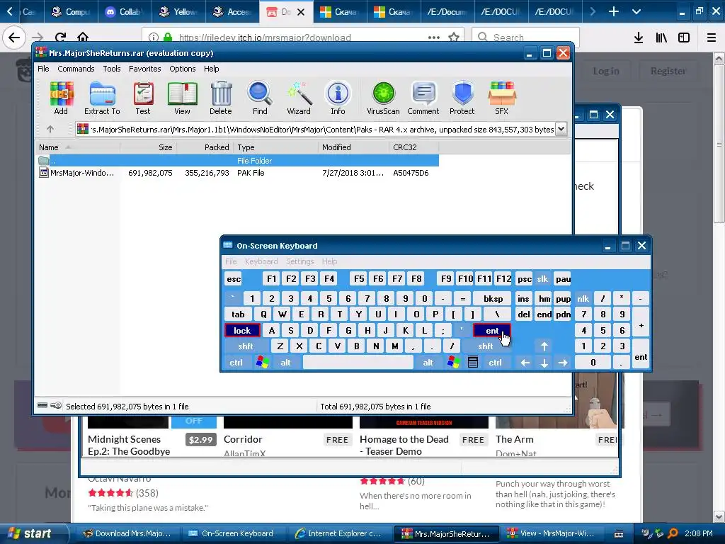Screen dimensions: 725x544
Task: Open the Tools menu
Action: [x=111, y=69]
